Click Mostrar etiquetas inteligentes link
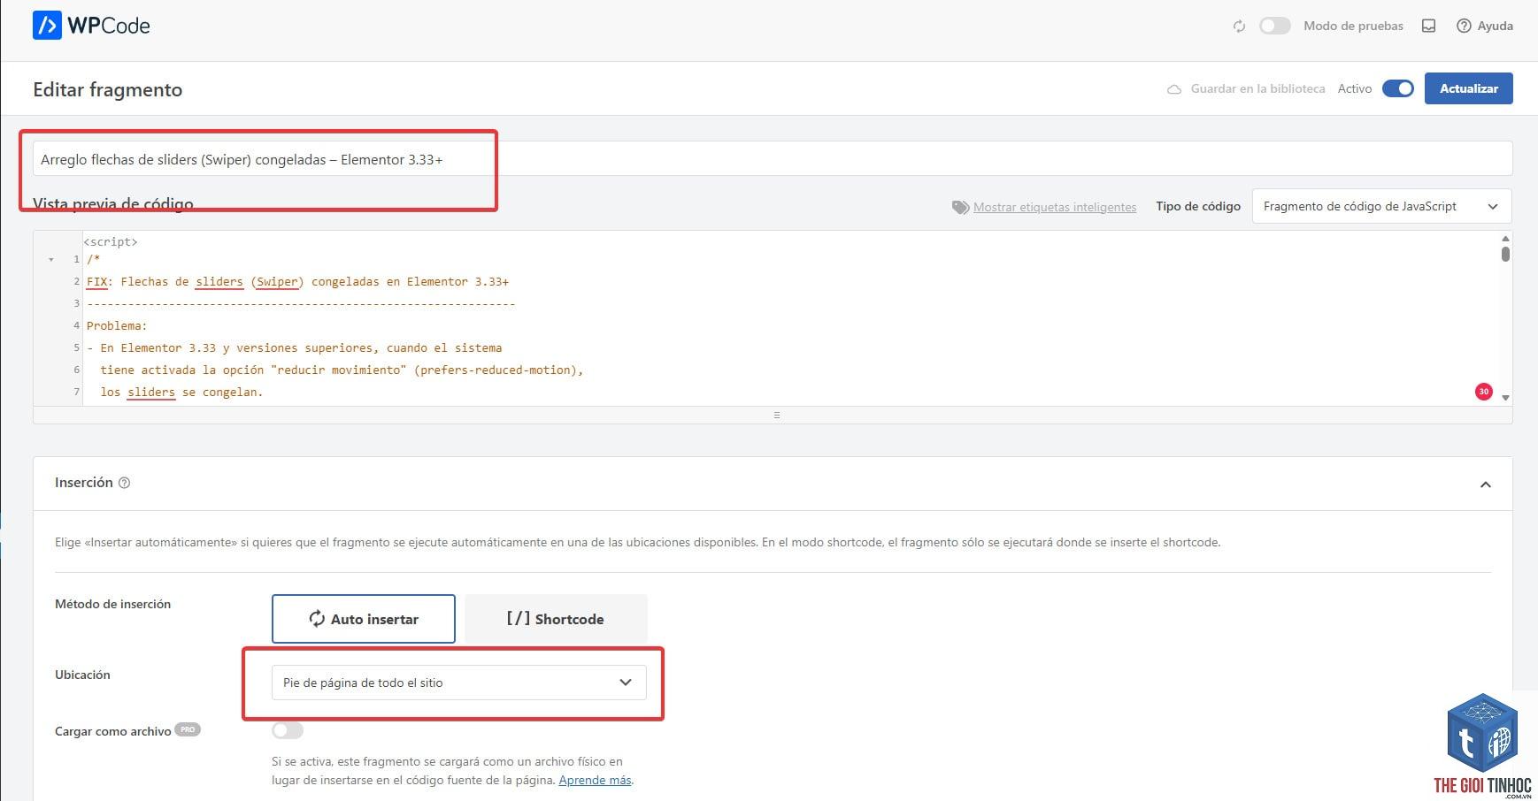1538x801 pixels. [x=1055, y=207]
